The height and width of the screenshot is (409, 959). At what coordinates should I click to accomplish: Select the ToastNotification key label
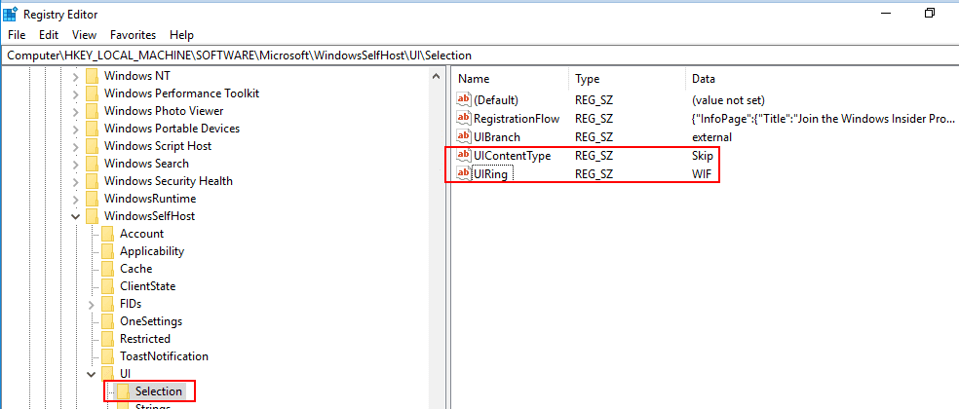[164, 356]
